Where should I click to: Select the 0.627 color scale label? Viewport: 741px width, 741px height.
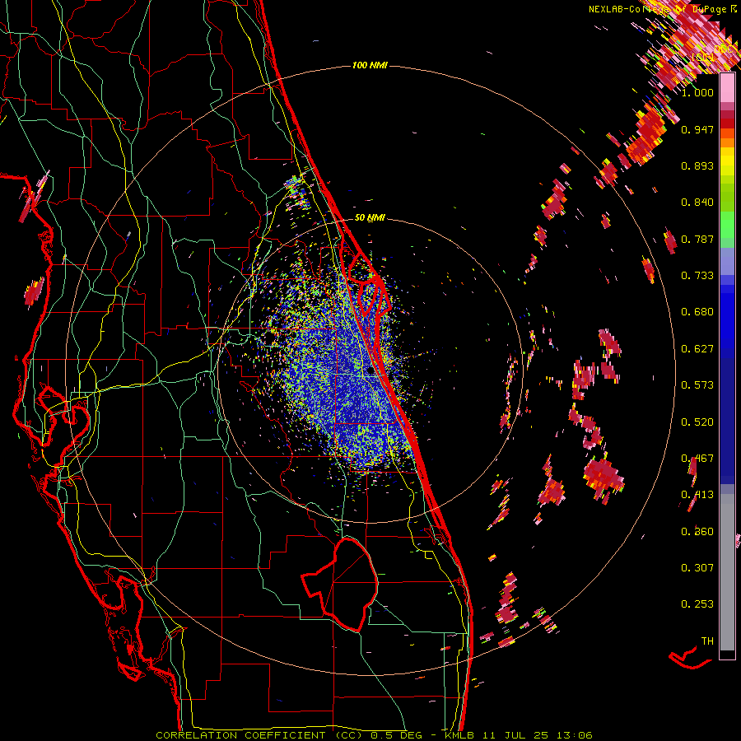[x=697, y=349]
